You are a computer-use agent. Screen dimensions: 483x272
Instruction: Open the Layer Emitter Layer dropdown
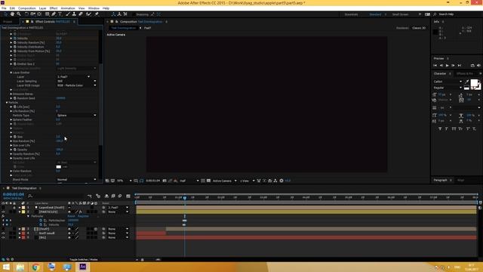point(74,77)
